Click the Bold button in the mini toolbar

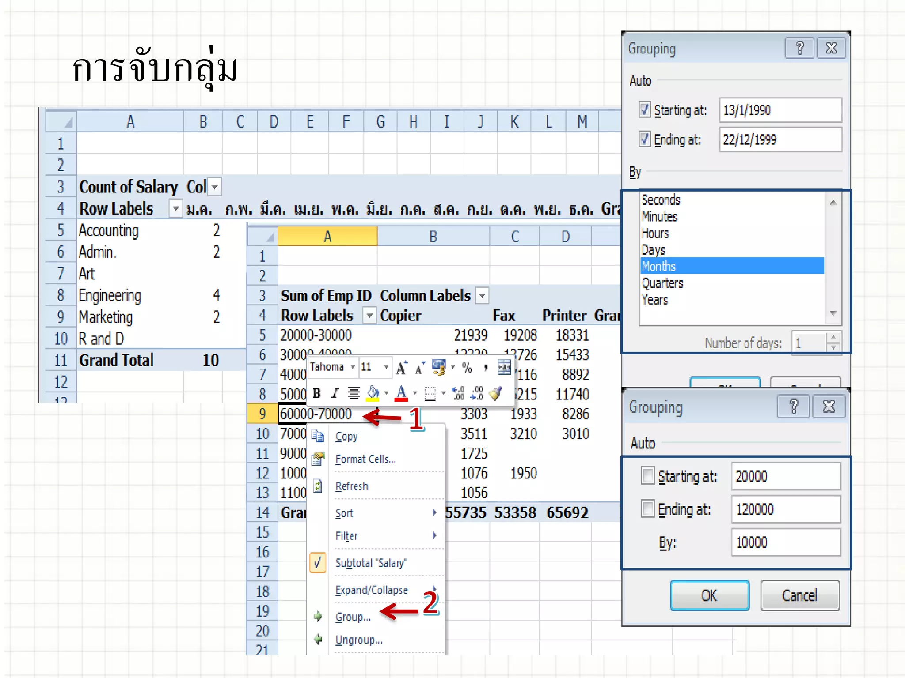pos(316,393)
